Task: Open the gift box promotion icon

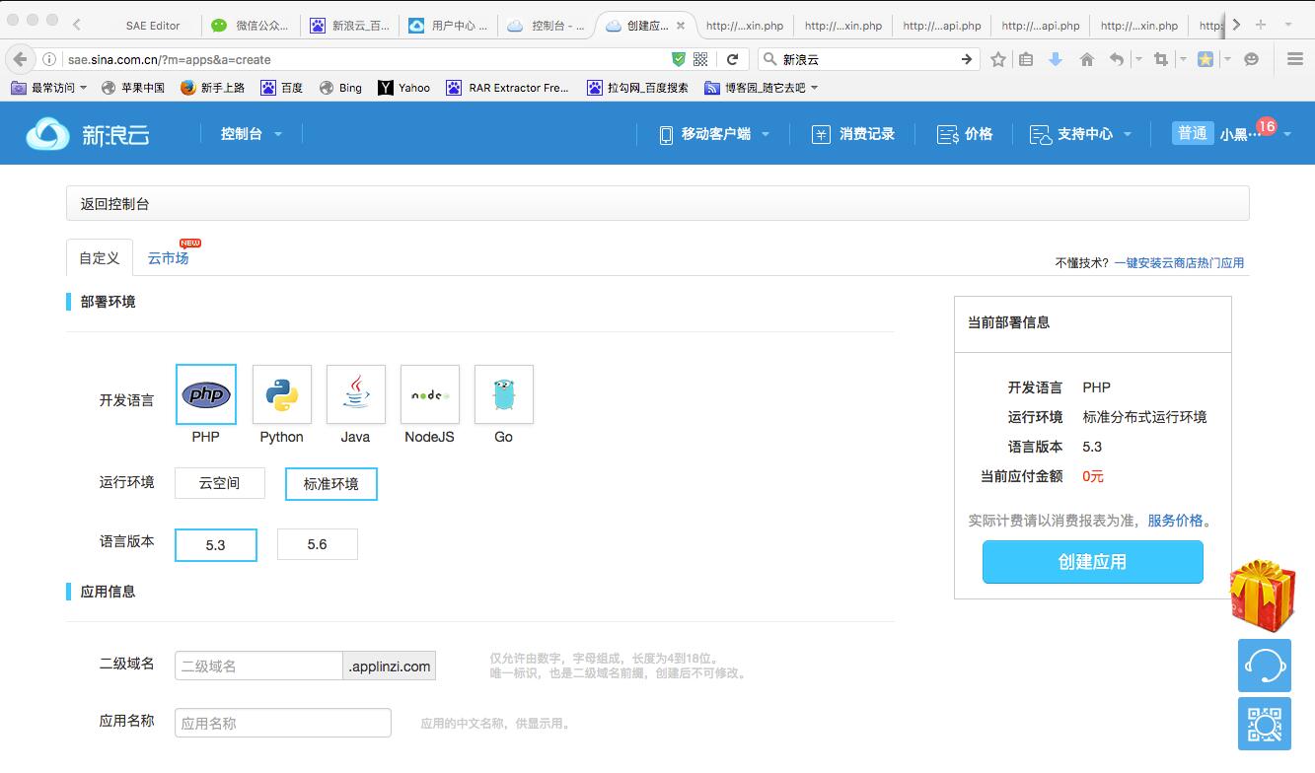Action: [x=1263, y=595]
